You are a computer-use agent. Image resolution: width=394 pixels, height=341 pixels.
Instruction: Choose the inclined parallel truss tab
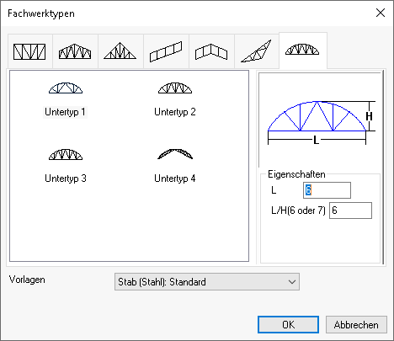(x=166, y=51)
